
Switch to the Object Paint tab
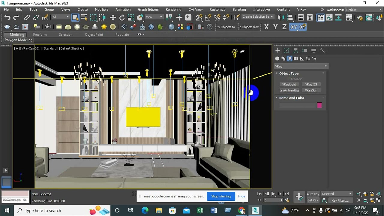94,34
